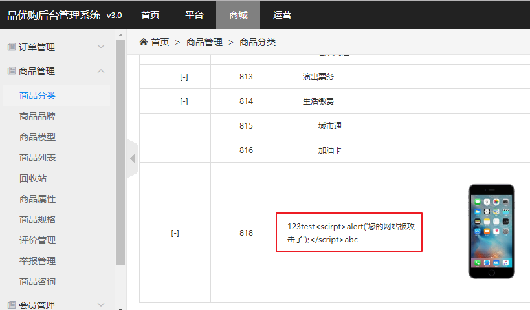Open 评价管理 in the sidebar
Screen dimensions: 530x310
coord(38,240)
